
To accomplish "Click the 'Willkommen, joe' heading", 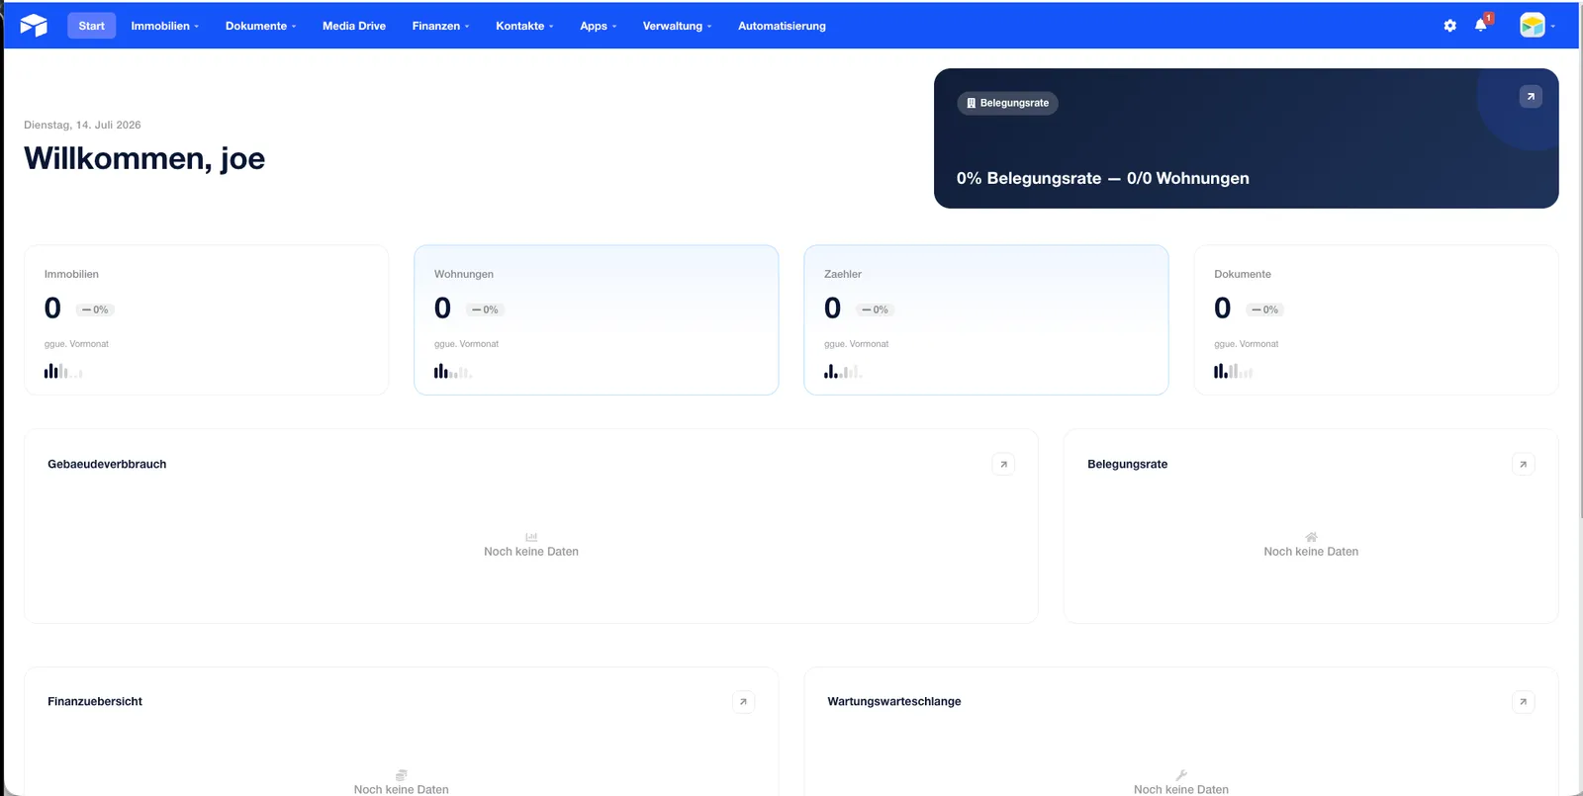I will tap(144, 158).
